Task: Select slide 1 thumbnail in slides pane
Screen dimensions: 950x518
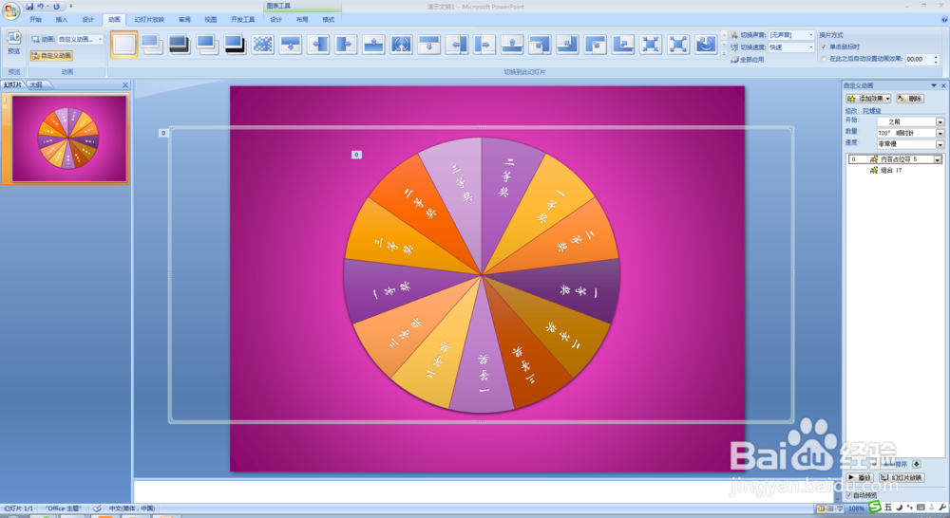Action: [x=69, y=139]
